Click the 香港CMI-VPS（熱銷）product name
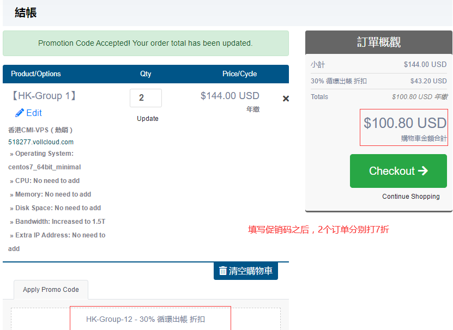Image resolution: width=453 pixels, height=330 pixels. click(40, 130)
